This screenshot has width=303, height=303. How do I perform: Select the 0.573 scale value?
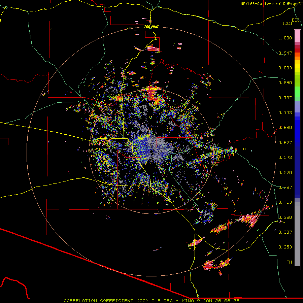click(285, 158)
